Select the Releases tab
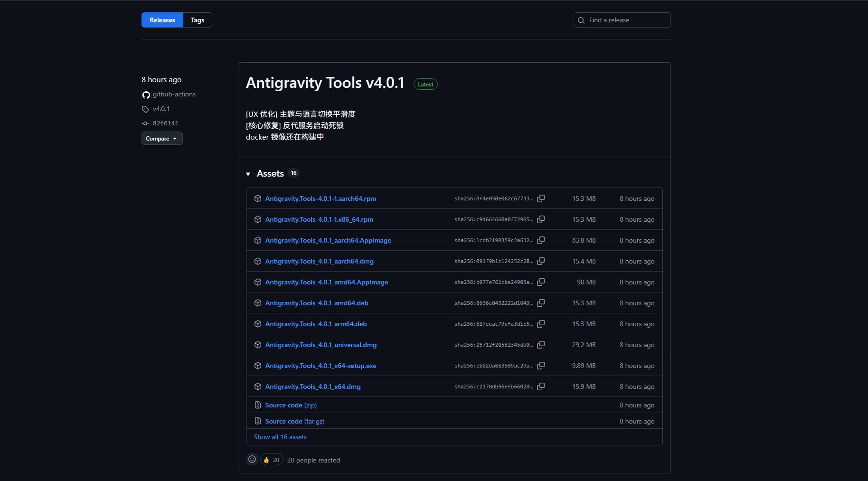Screen dimensions: 868x481 (162, 20)
